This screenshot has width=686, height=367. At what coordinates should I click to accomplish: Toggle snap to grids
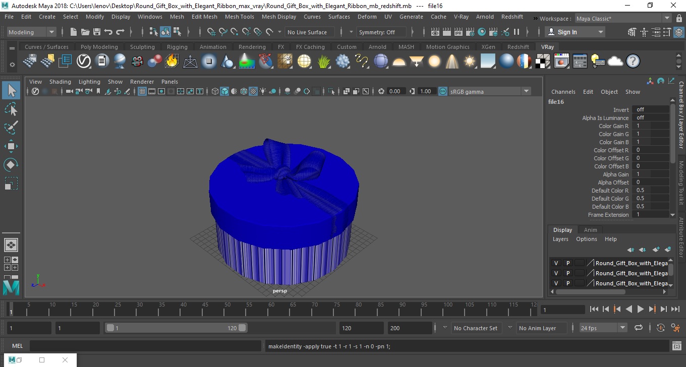tap(211, 32)
